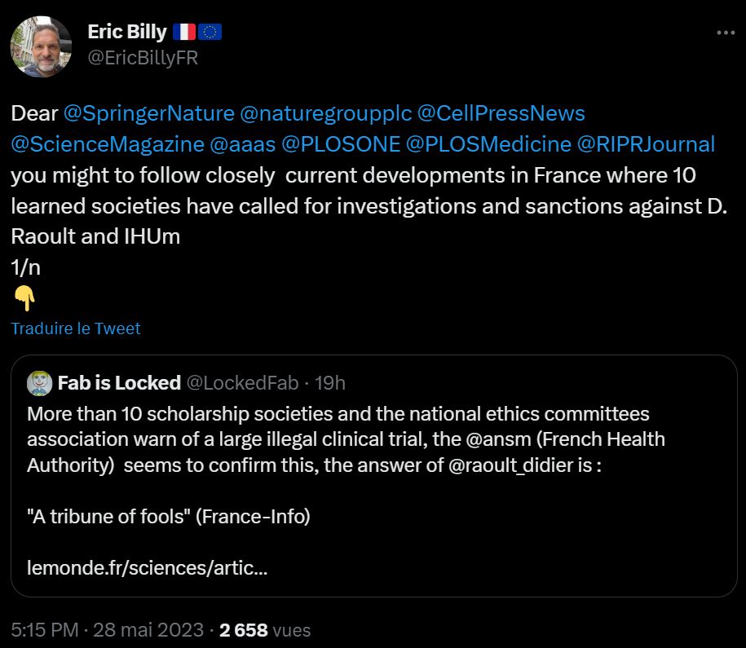
Task: Open the @PLOSONE mention
Action: point(341,144)
